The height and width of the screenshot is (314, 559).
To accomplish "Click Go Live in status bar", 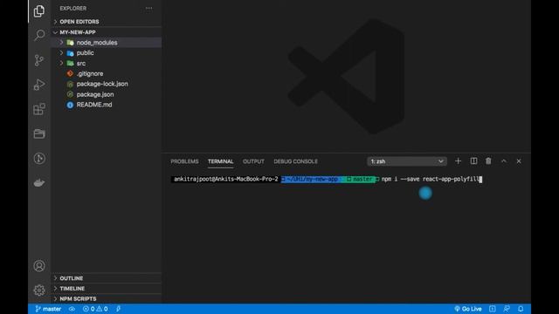I will click(x=468, y=309).
